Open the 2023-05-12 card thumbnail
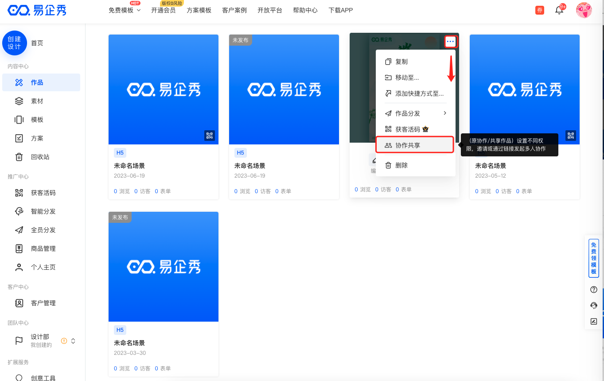Screen dimensions: 604x381 pos(525,89)
